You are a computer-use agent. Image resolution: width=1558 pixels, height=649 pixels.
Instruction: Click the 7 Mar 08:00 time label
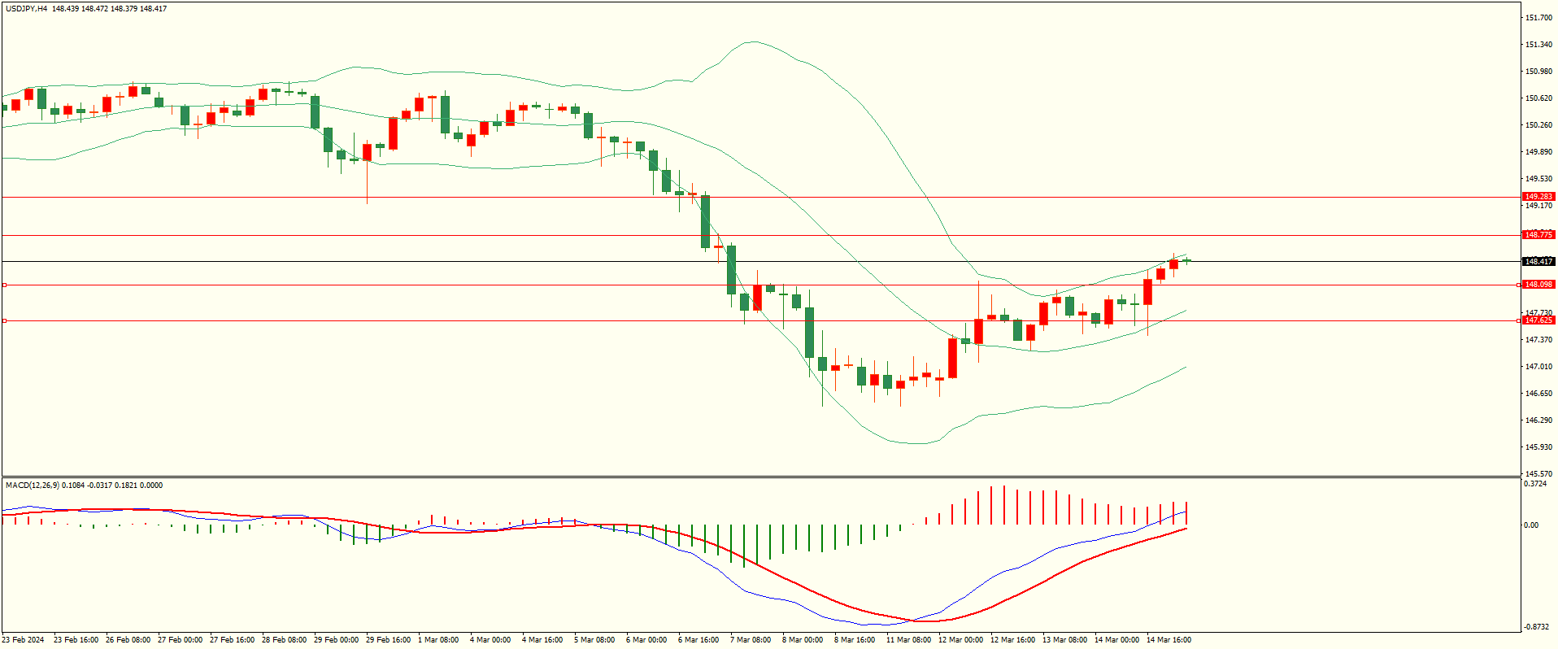[751, 640]
